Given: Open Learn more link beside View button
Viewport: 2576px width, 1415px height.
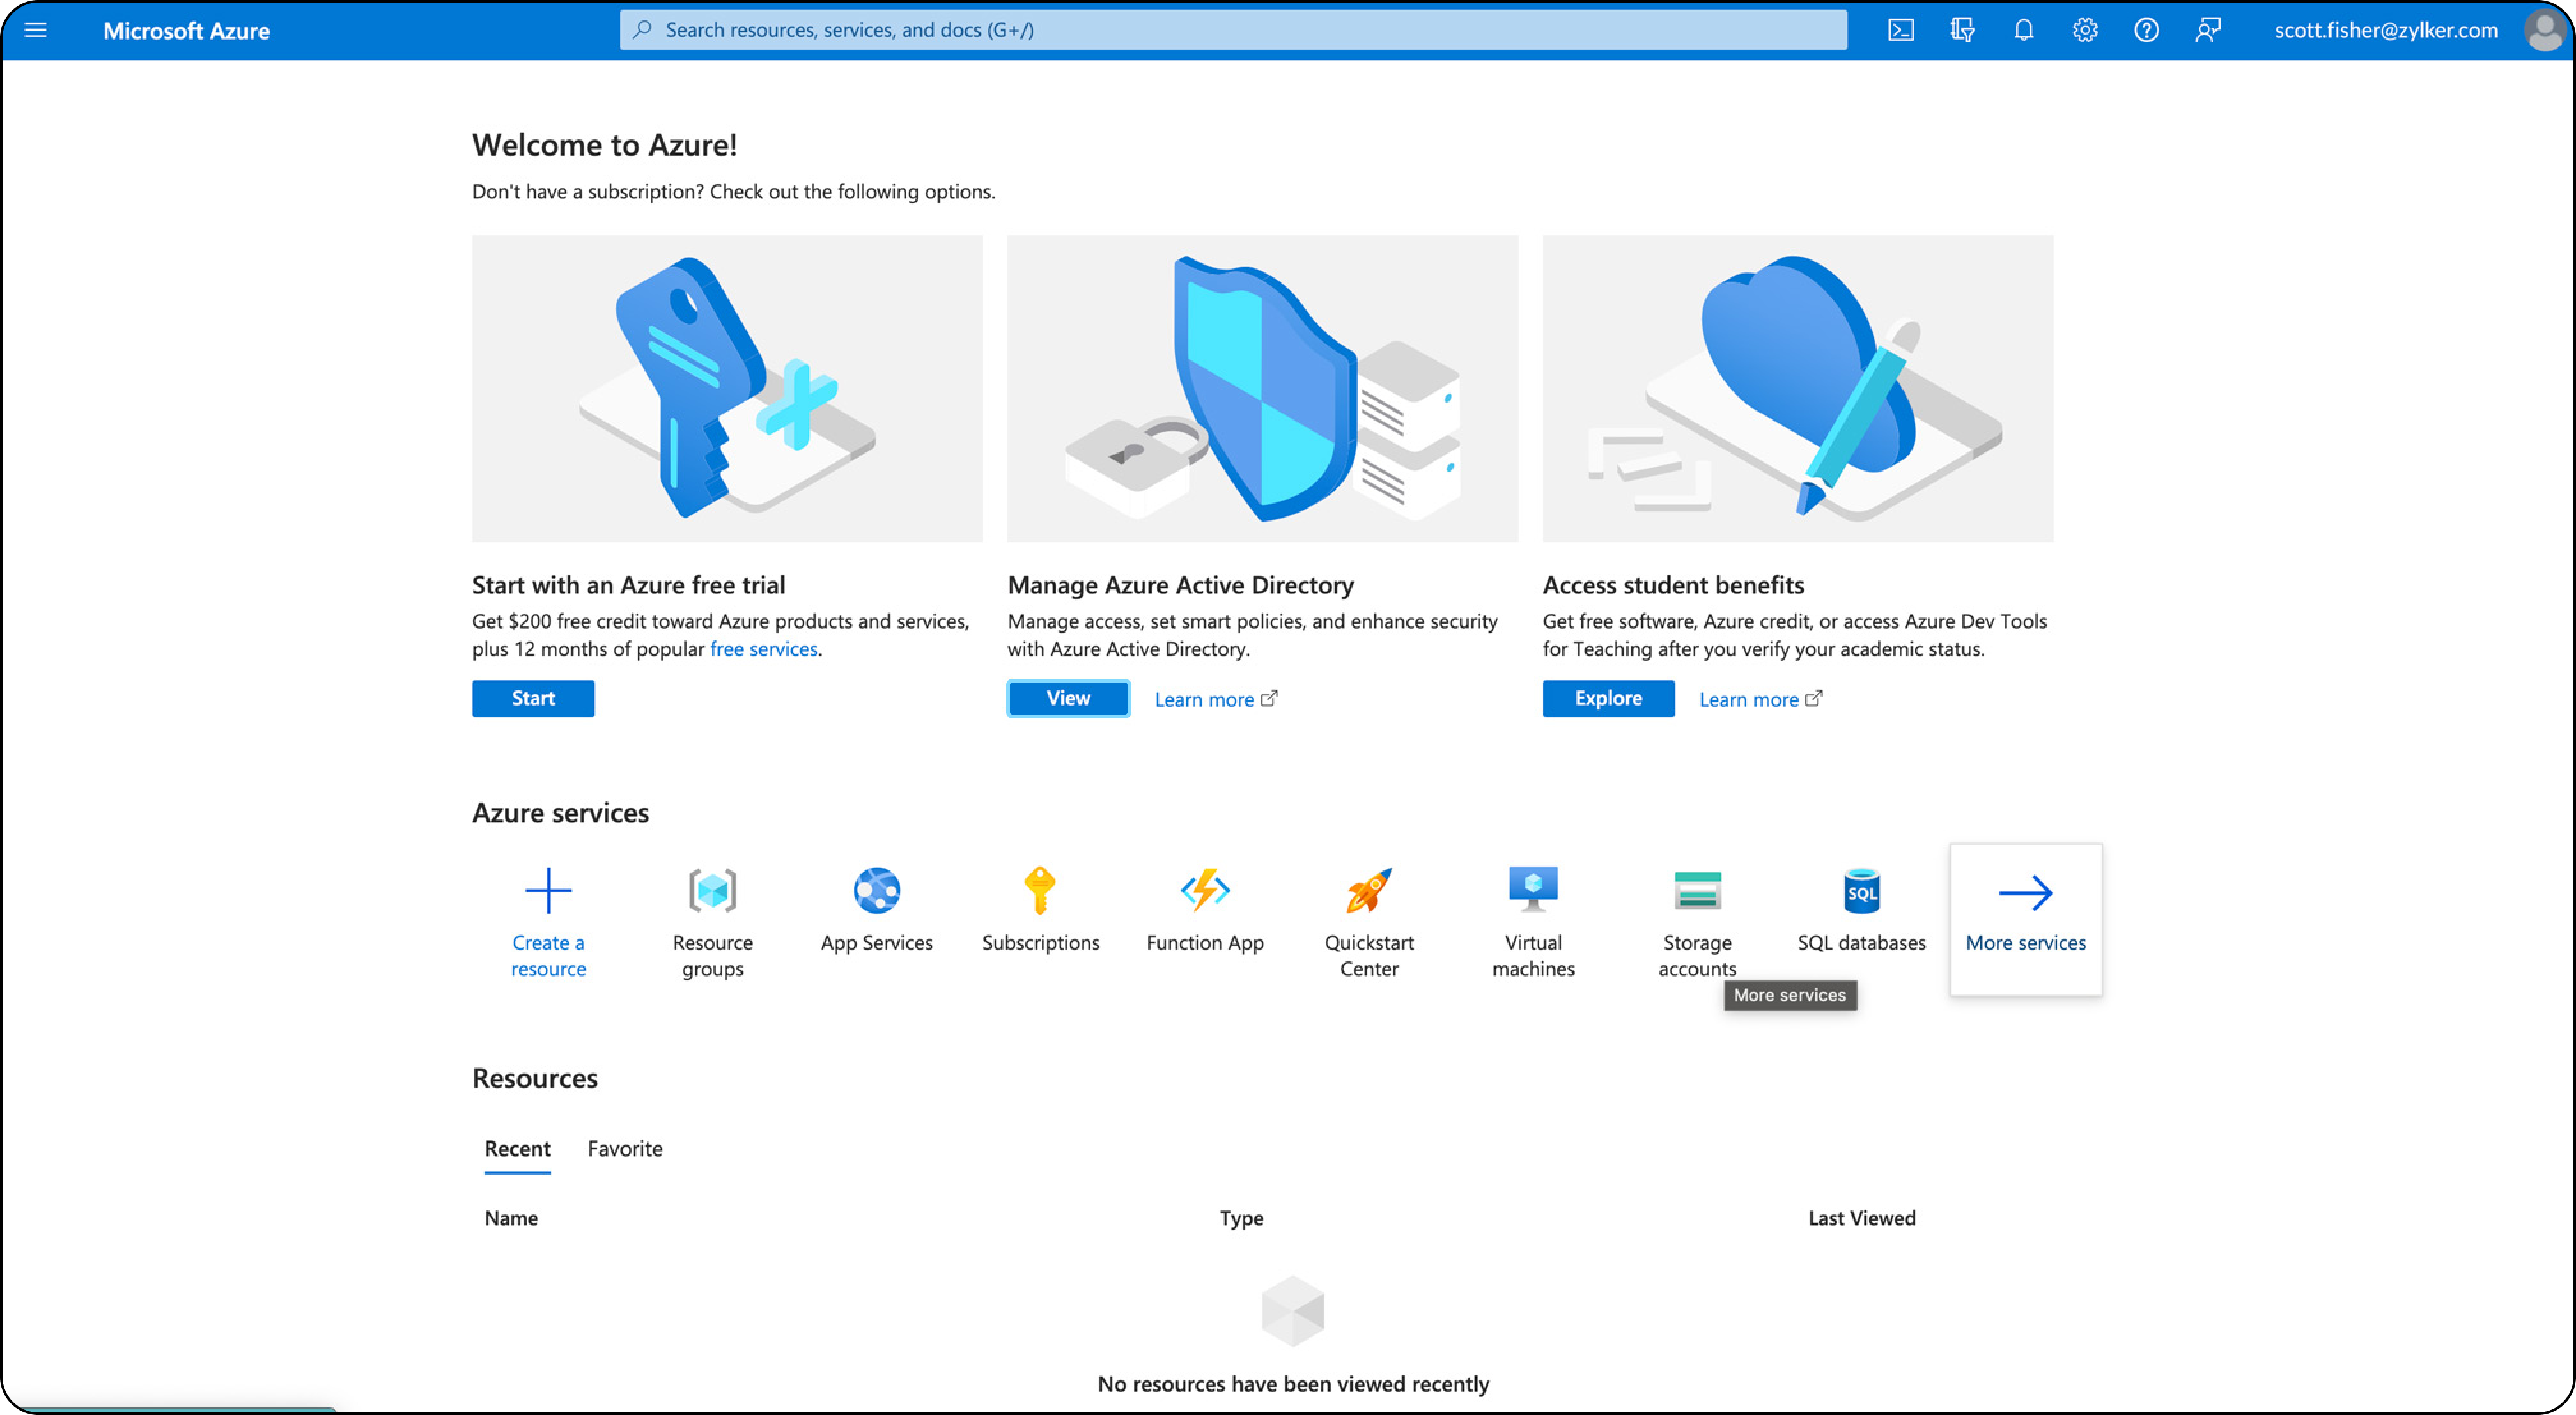Looking at the screenshot, I should point(1215,699).
